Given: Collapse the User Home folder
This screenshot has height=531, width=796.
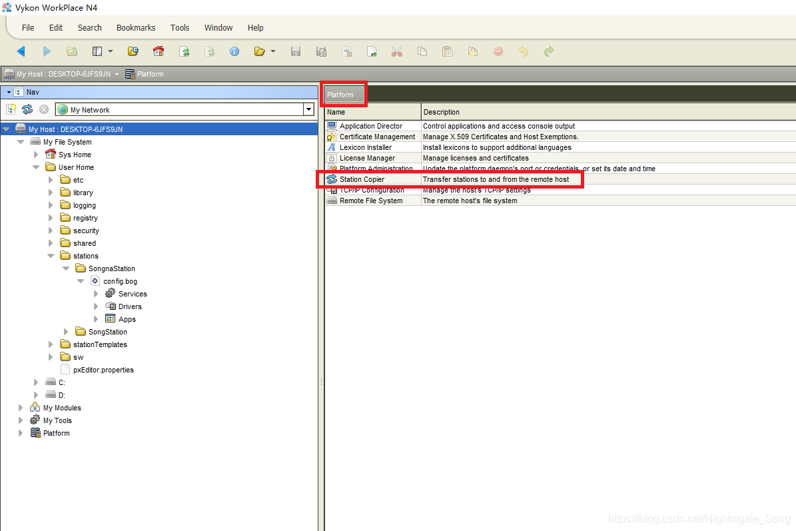Looking at the screenshot, I should (x=36, y=167).
